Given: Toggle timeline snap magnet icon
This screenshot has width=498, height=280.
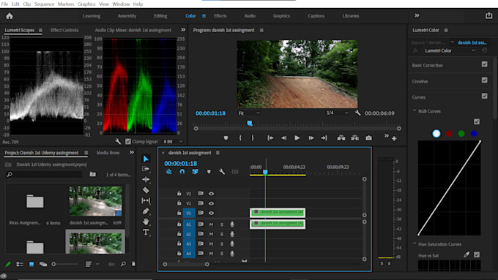Looking at the screenshot, I should coord(182,172).
